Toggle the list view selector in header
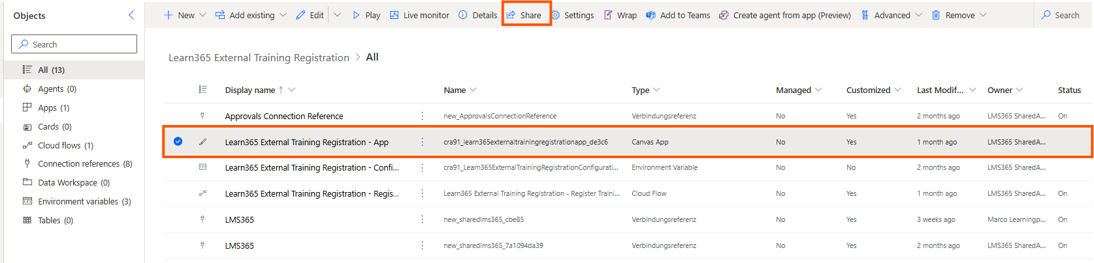 point(203,90)
